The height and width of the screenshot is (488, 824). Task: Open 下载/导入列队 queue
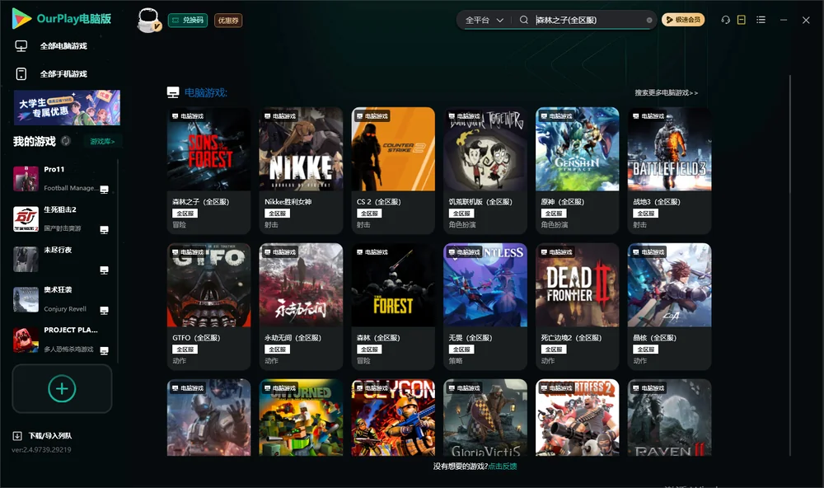[x=50, y=435]
